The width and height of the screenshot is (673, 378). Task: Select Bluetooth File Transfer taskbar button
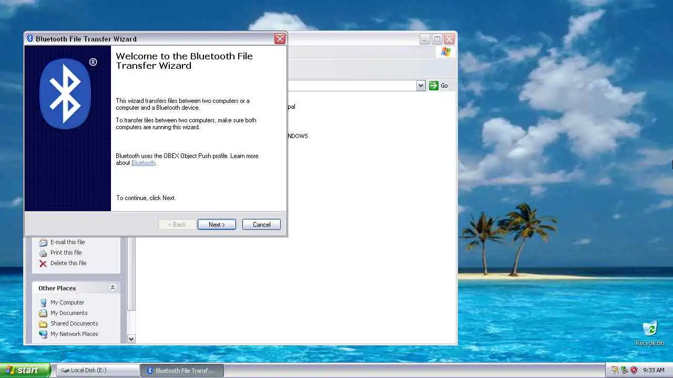click(x=182, y=370)
